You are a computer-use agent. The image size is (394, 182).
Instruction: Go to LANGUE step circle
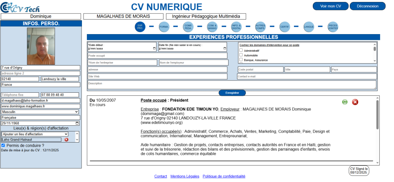(309, 26)
